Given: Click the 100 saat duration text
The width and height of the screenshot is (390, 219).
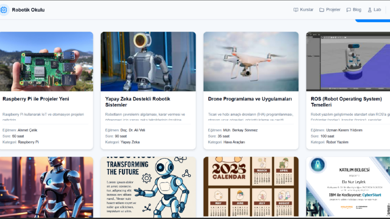Looking at the screenshot, I should click(x=328, y=136).
